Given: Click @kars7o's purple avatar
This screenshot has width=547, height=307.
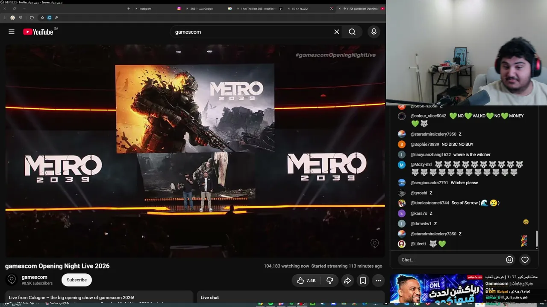Looking at the screenshot, I should coord(402,214).
